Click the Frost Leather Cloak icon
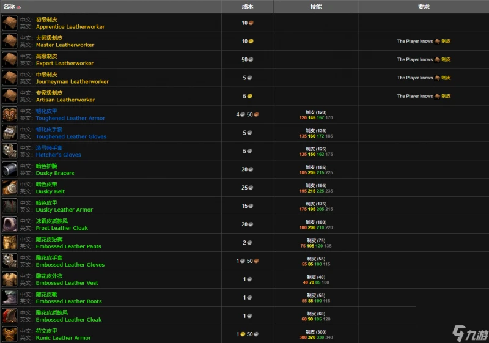The width and height of the screenshot is (489, 343). click(x=10, y=224)
